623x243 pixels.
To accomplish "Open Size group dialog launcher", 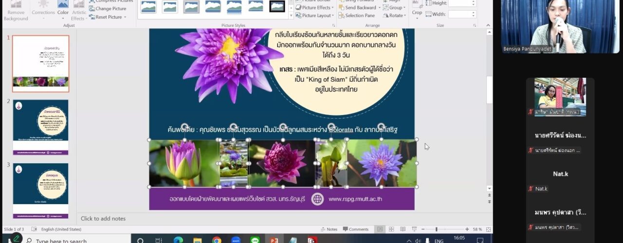I will click(475, 25).
